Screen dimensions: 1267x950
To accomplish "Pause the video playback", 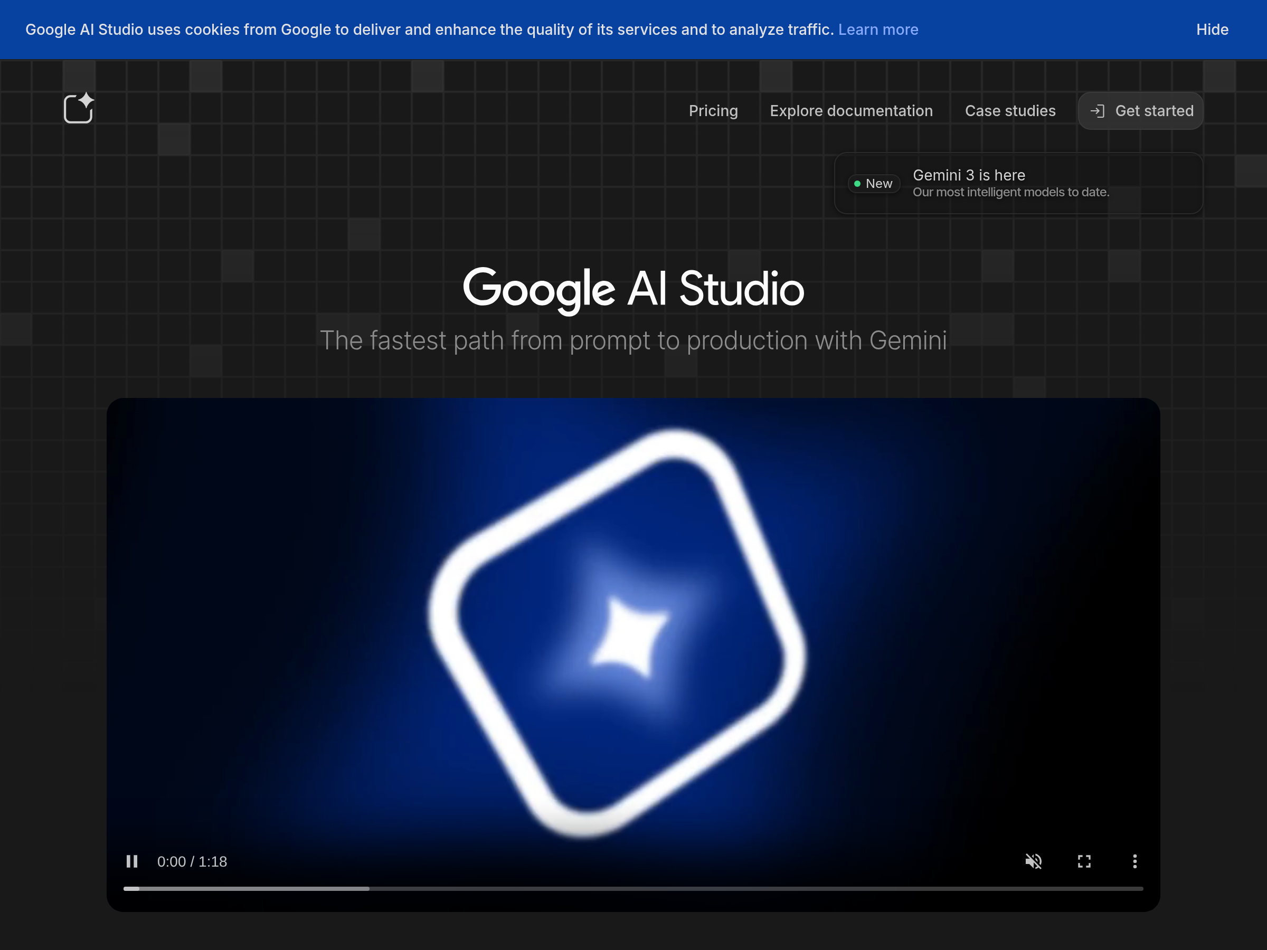I will pyautogui.click(x=132, y=861).
